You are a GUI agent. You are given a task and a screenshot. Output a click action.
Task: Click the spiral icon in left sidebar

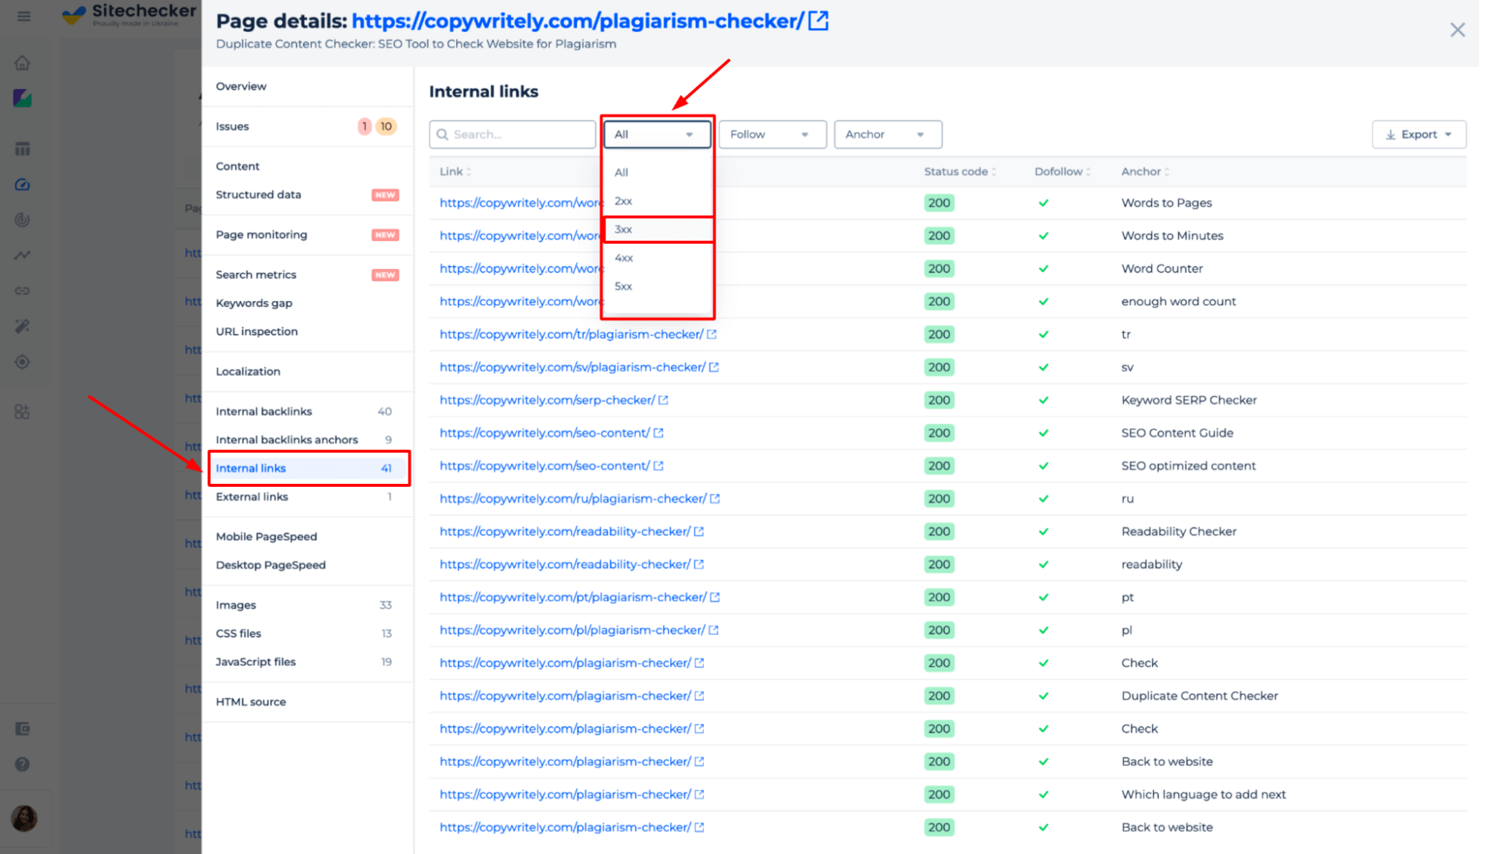[x=22, y=219]
